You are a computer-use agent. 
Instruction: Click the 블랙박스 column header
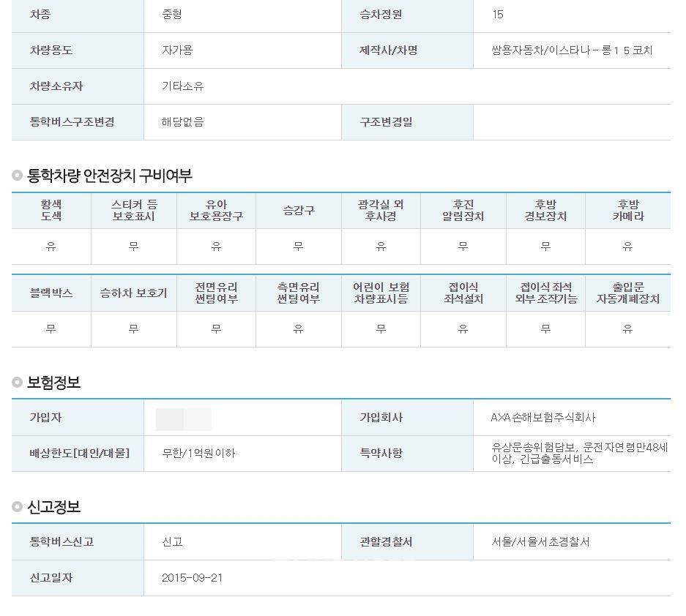pyautogui.click(x=51, y=293)
